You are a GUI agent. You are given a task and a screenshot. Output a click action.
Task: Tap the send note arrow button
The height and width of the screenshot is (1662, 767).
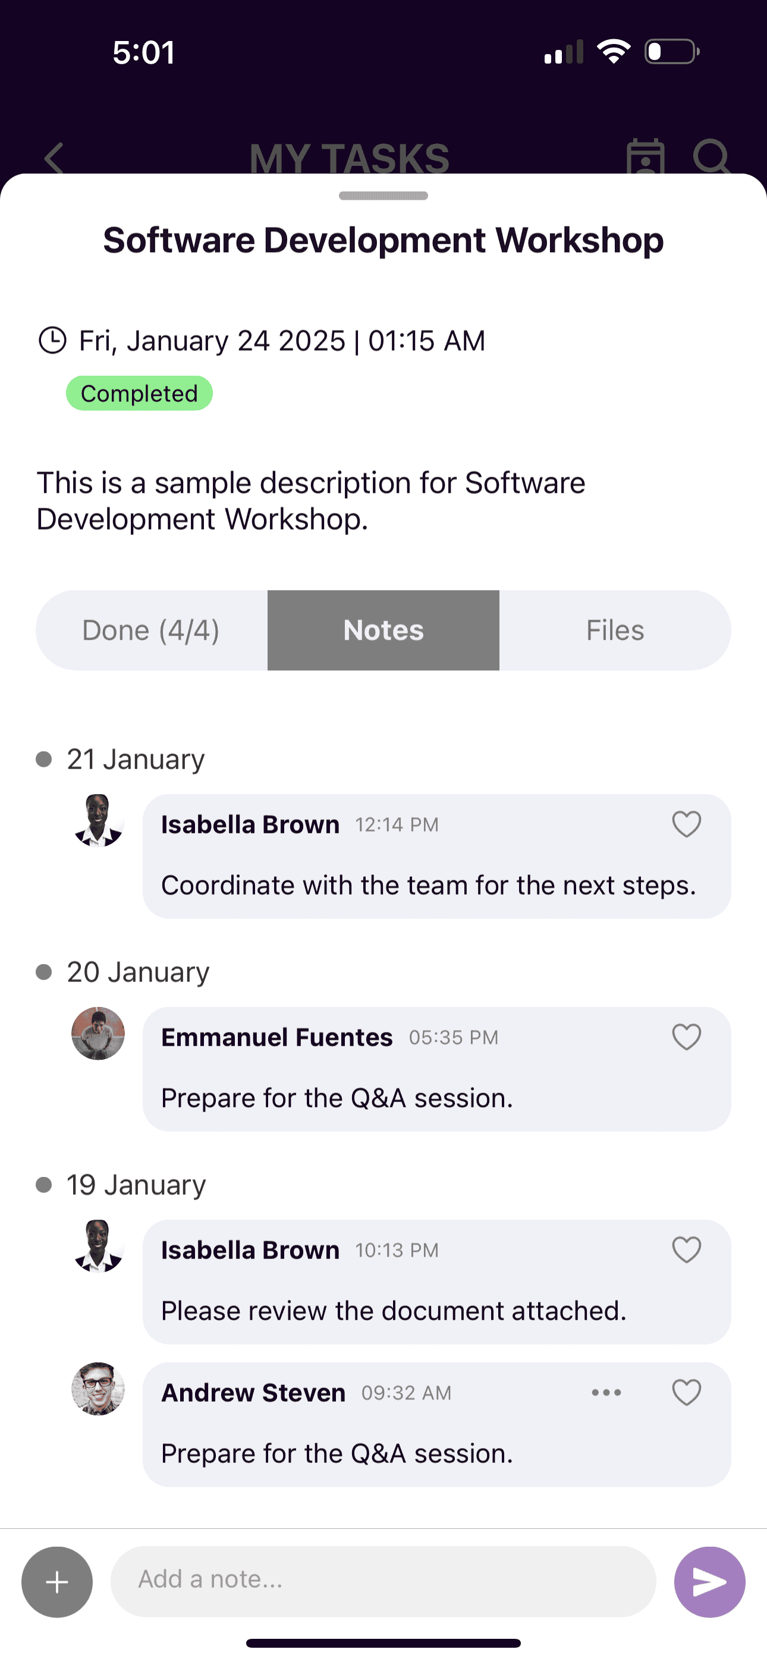[x=709, y=1581]
